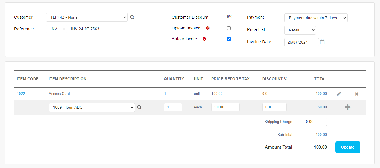Click the Upload Invoice help icon
The height and width of the screenshot is (168, 380).
click(208, 28)
